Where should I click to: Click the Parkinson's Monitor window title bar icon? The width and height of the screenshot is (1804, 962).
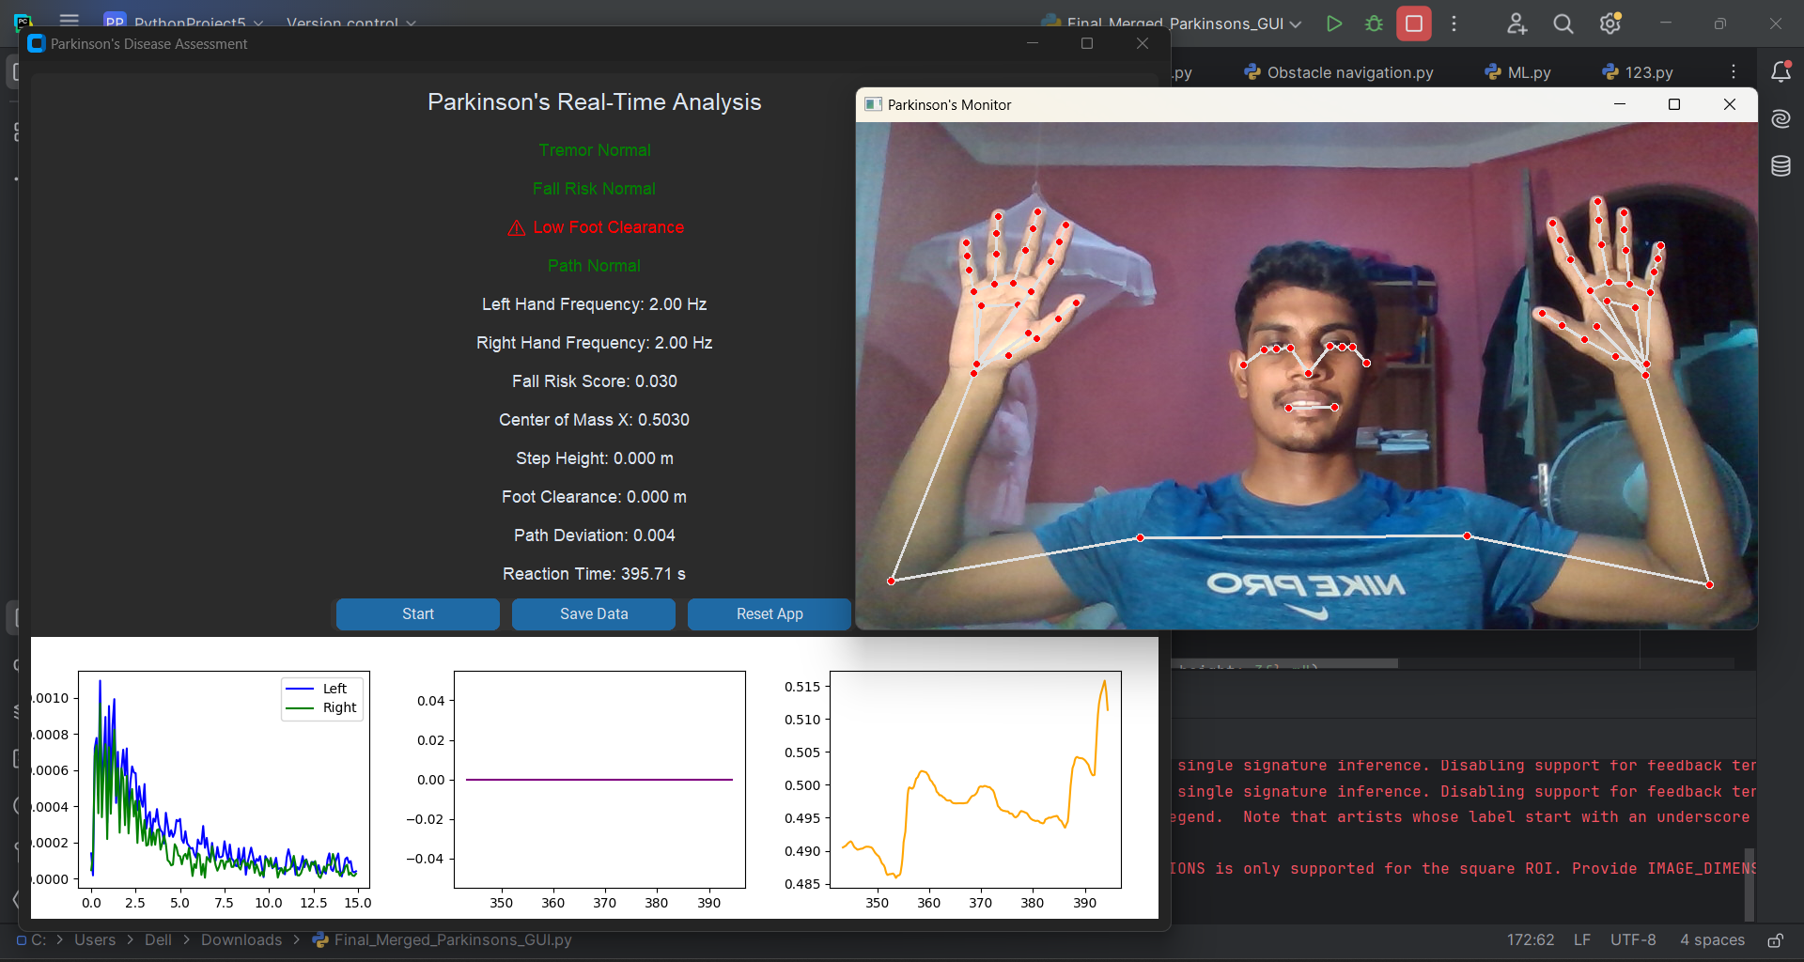point(873,104)
